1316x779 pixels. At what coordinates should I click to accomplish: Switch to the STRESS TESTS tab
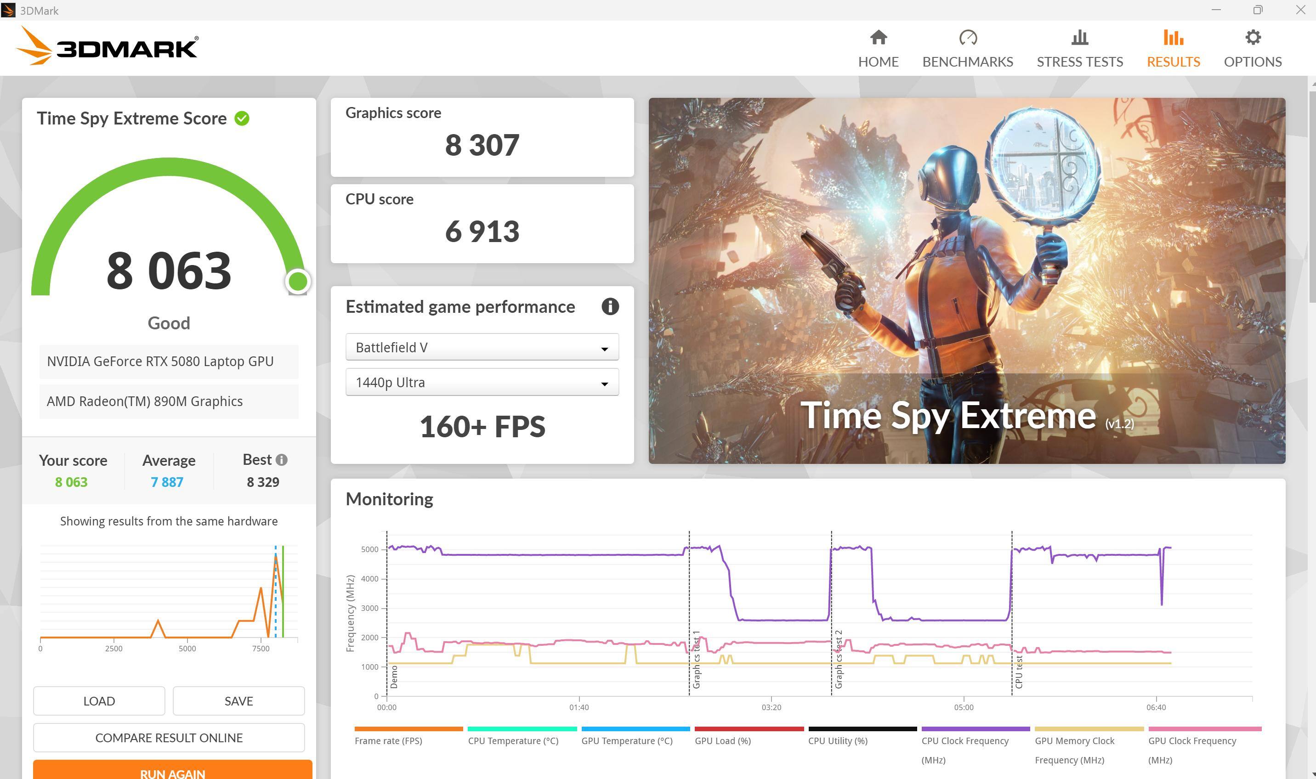click(x=1079, y=62)
